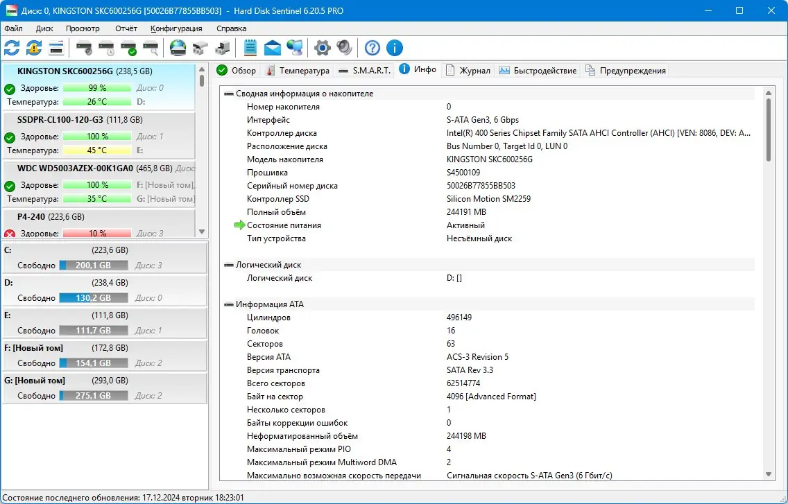Click the disk icon with magnifier badge
Image resolution: width=788 pixels, height=504 pixels.
pyautogui.click(x=151, y=49)
